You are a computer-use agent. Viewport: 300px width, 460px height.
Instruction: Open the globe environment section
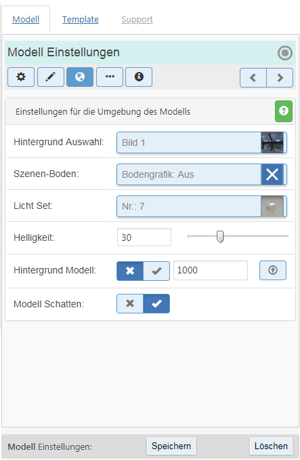(x=80, y=77)
